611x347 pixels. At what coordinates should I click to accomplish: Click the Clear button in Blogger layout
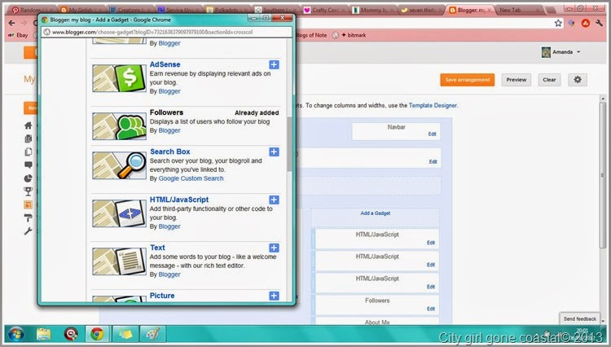pos(549,80)
